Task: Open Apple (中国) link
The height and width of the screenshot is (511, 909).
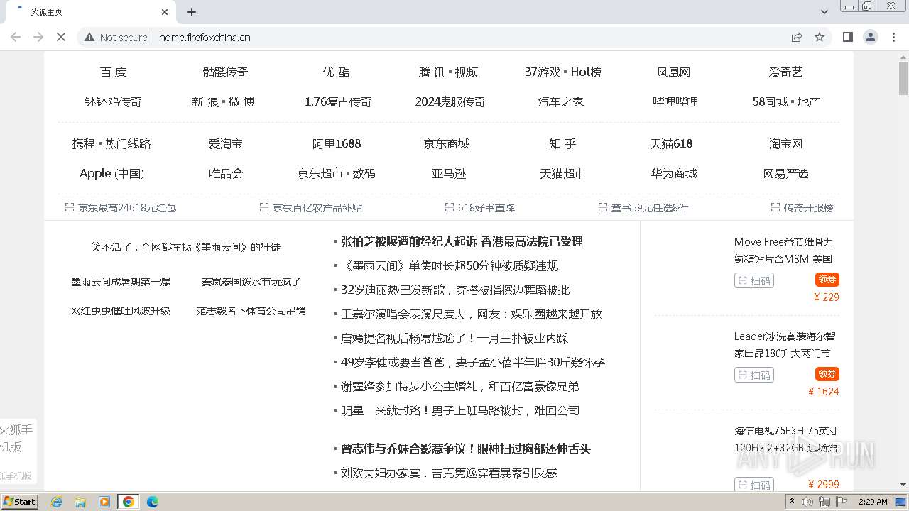Action: click(111, 174)
